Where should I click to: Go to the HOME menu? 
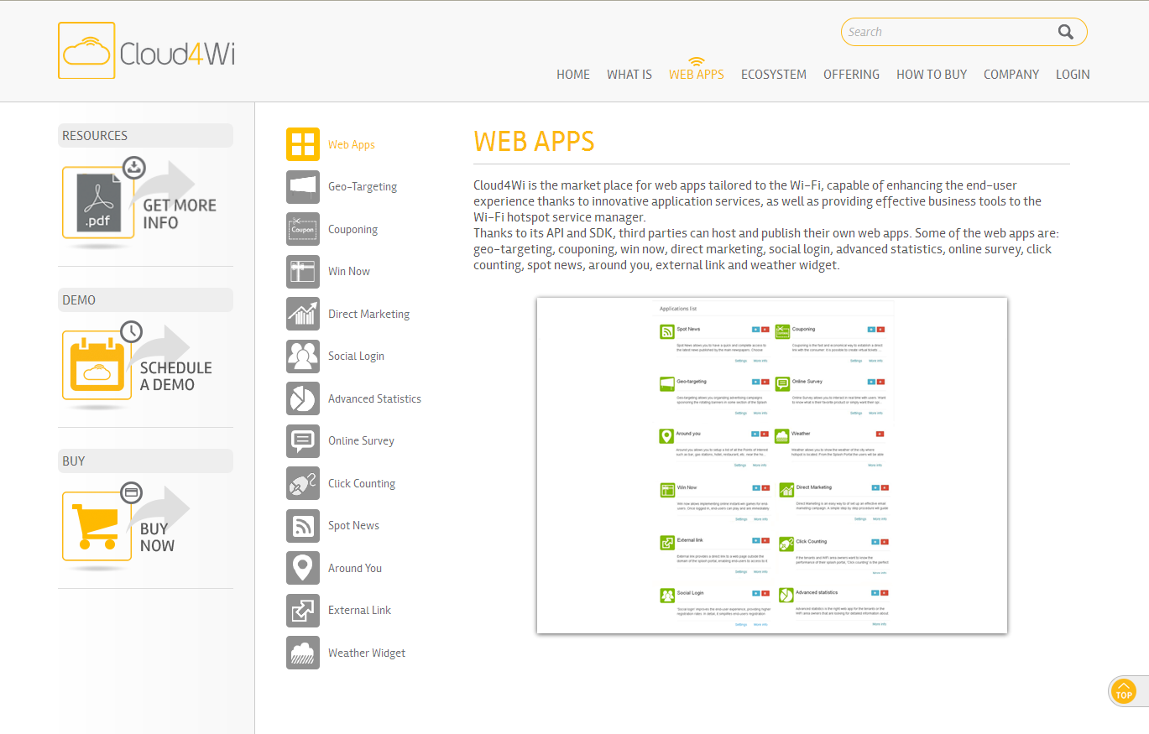point(573,75)
